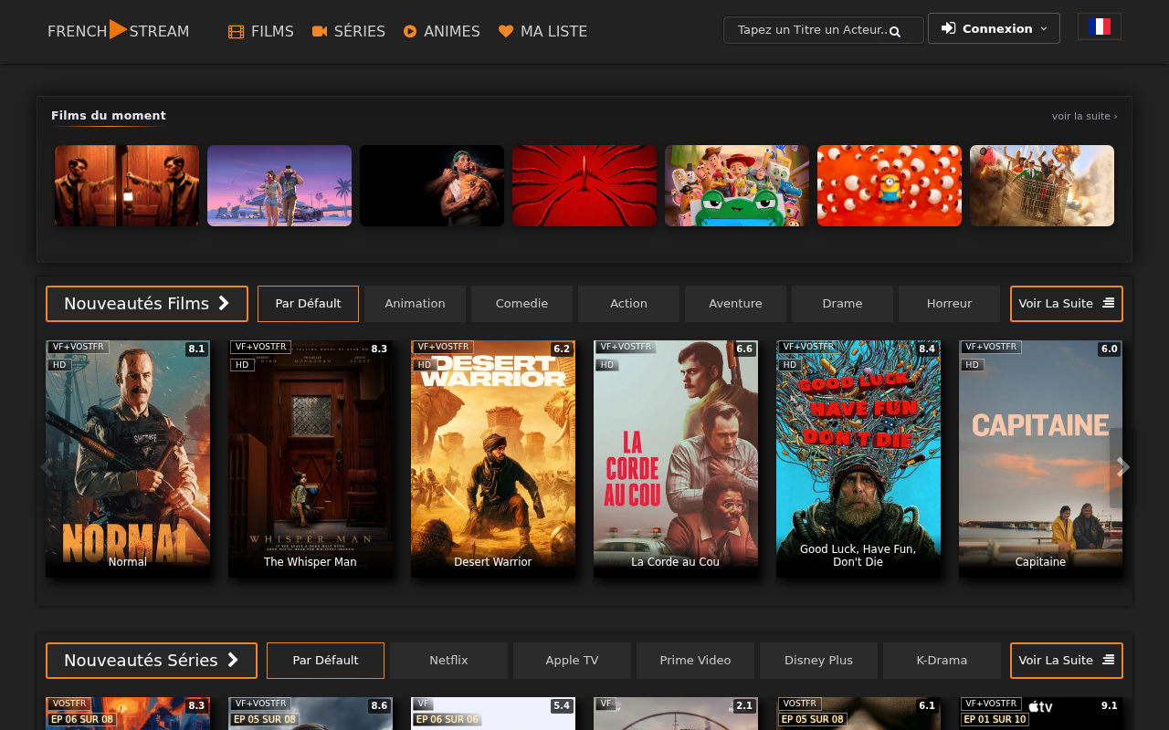The width and height of the screenshot is (1169, 730).
Task: Filter films by Comedie
Action: (x=521, y=304)
